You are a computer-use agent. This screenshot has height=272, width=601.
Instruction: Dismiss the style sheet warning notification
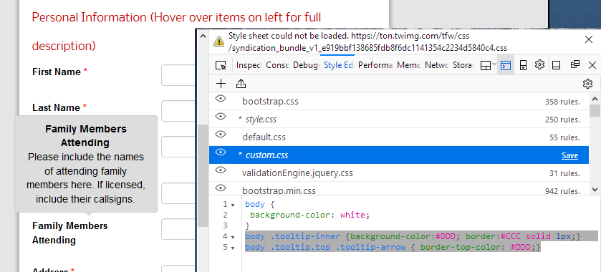tap(588, 39)
